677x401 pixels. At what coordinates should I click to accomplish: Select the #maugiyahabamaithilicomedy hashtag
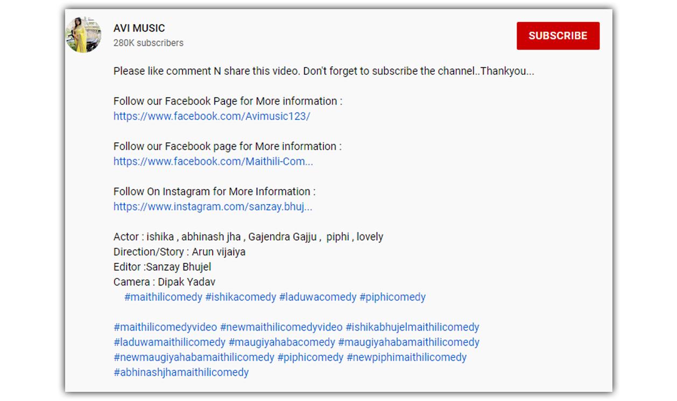[x=408, y=342]
